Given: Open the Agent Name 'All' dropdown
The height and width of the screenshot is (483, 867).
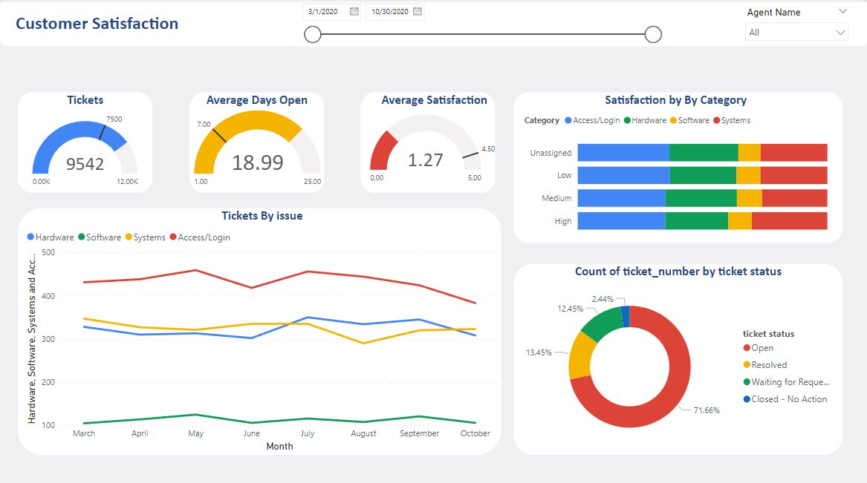Looking at the screenshot, I should click(x=796, y=33).
